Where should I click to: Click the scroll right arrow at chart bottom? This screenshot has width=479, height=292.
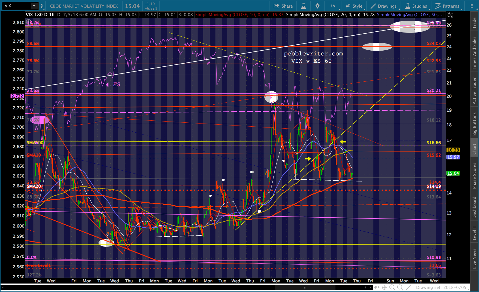[x=370, y=287]
